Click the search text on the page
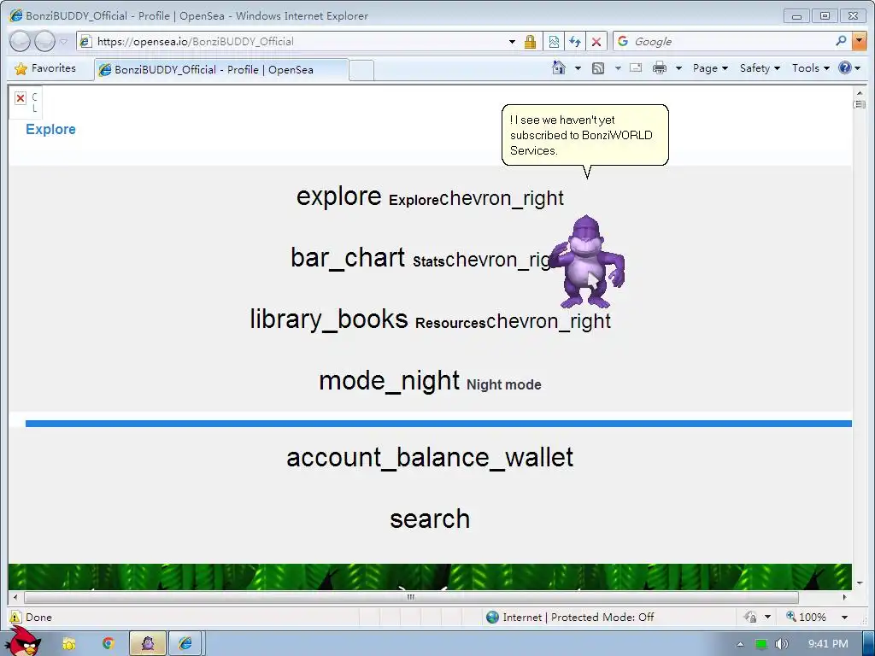This screenshot has height=656, width=875. (x=430, y=519)
